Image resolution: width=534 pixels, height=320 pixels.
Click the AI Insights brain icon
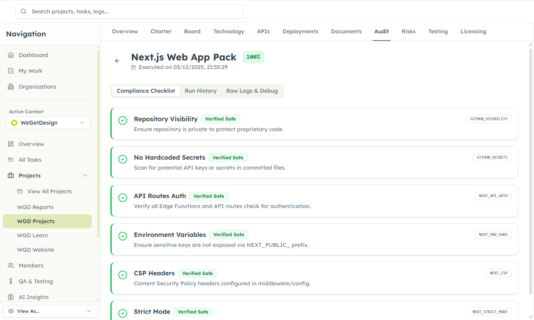[x=11, y=297]
